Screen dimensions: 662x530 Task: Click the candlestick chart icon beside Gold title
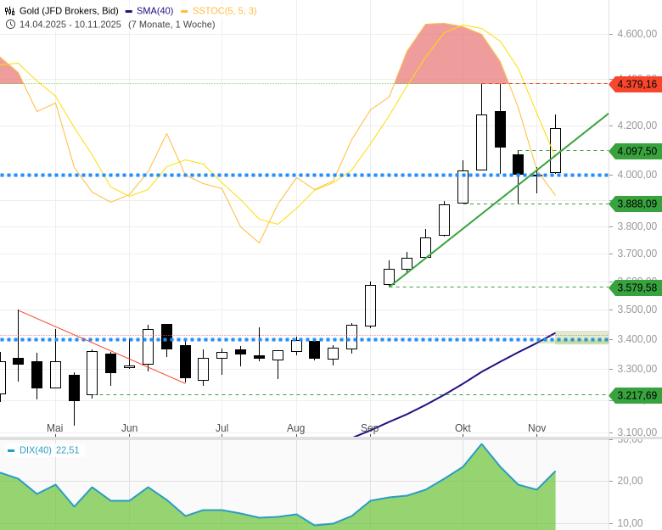(10, 11)
